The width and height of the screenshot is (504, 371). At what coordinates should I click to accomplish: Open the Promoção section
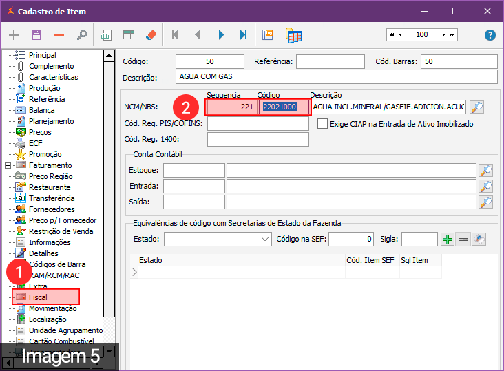pyautogui.click(x=45, y=154)
